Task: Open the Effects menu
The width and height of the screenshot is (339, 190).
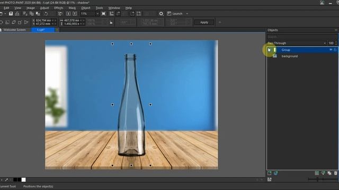Action: [x=59, y=8]
